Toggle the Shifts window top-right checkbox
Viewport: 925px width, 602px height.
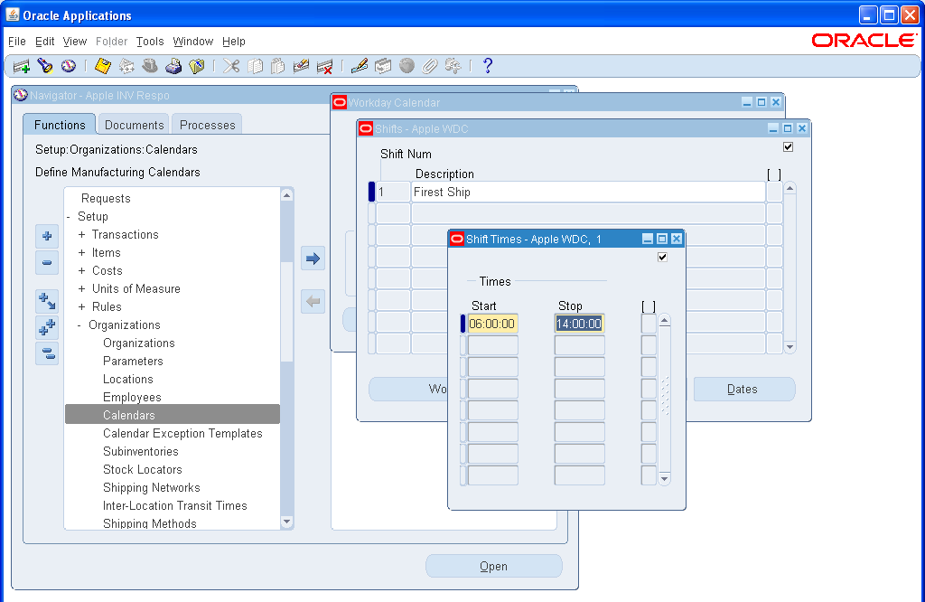pos(788,146)
